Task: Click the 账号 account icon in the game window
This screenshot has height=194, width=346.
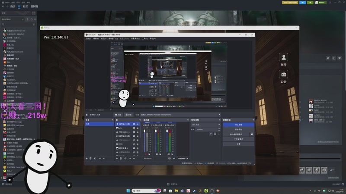Action: point(284,57)
